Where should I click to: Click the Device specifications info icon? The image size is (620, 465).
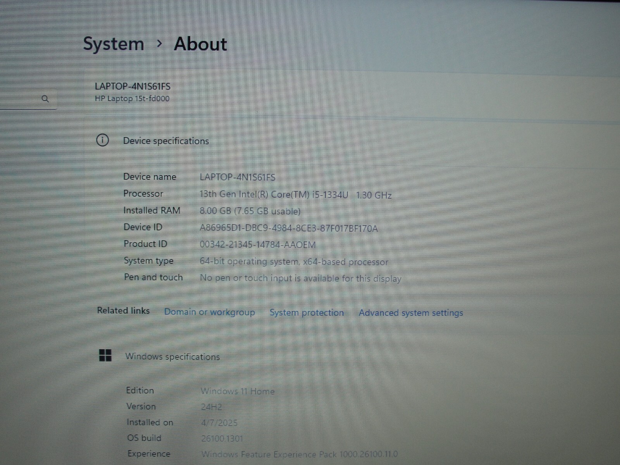(102, 140)
